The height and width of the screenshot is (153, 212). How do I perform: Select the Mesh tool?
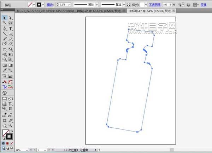pyautogui.click(x=5, y=65)
